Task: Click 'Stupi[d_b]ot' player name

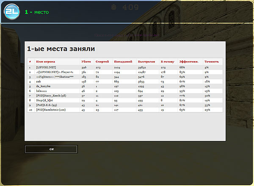Action: (45, 100)
